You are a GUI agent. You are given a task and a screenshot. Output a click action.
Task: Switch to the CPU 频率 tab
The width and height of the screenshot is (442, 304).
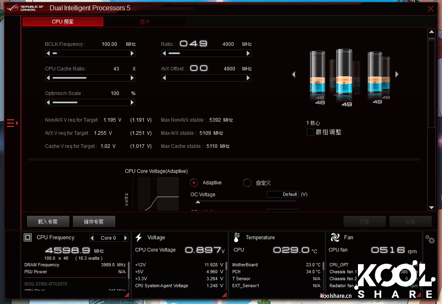coord(63,22)
